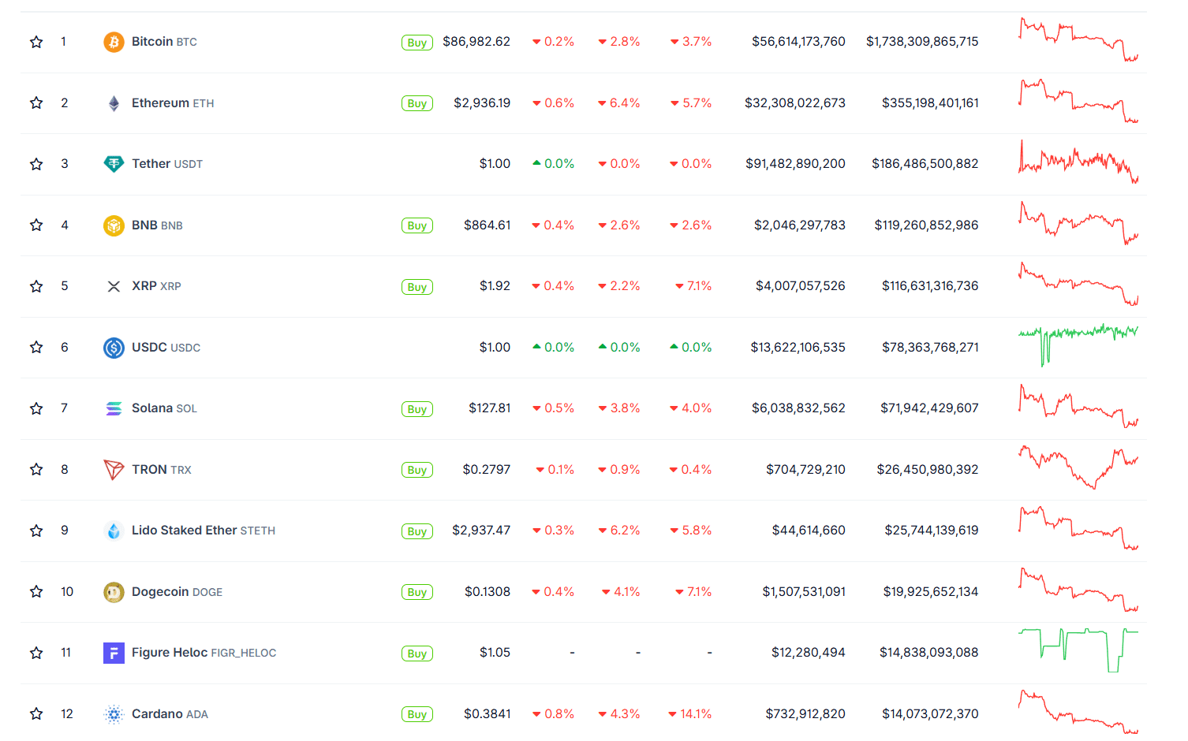Open the Solana SOL coin page link
Viewport: 1188px width, 741px height.
point(164,408)
